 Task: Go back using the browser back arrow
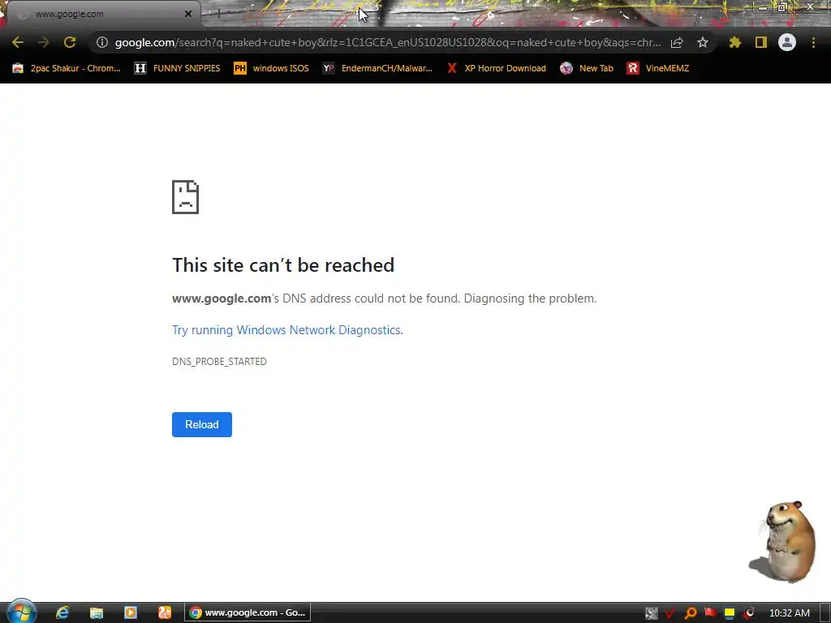[18, 42]
